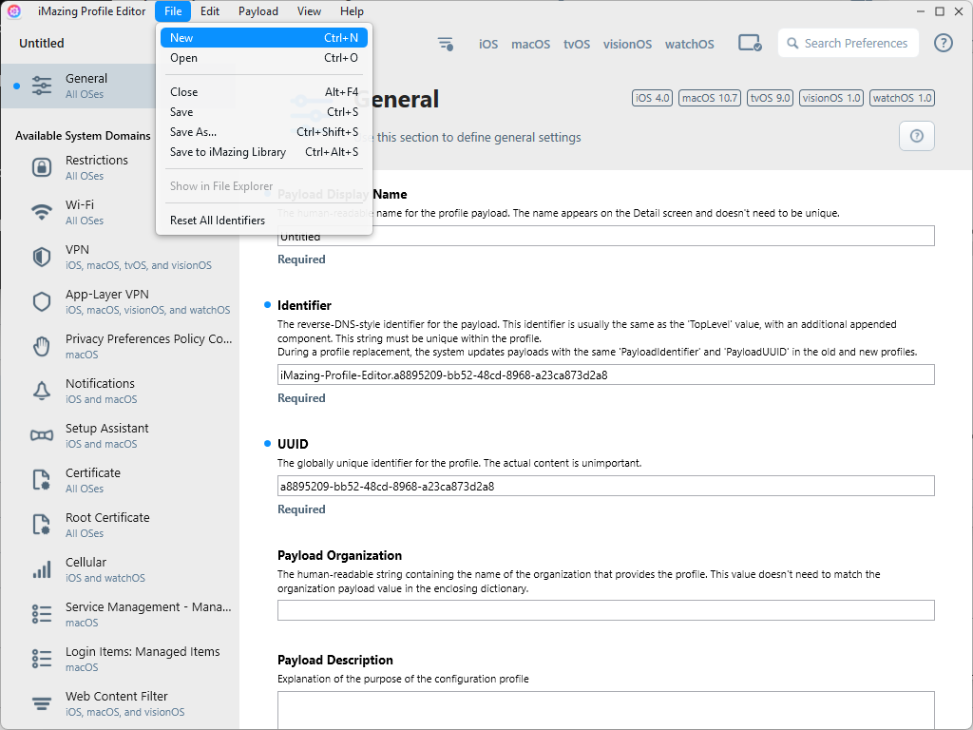Choose Close in the File menu
Screen dimensions: 973x730
pos(264,92)
